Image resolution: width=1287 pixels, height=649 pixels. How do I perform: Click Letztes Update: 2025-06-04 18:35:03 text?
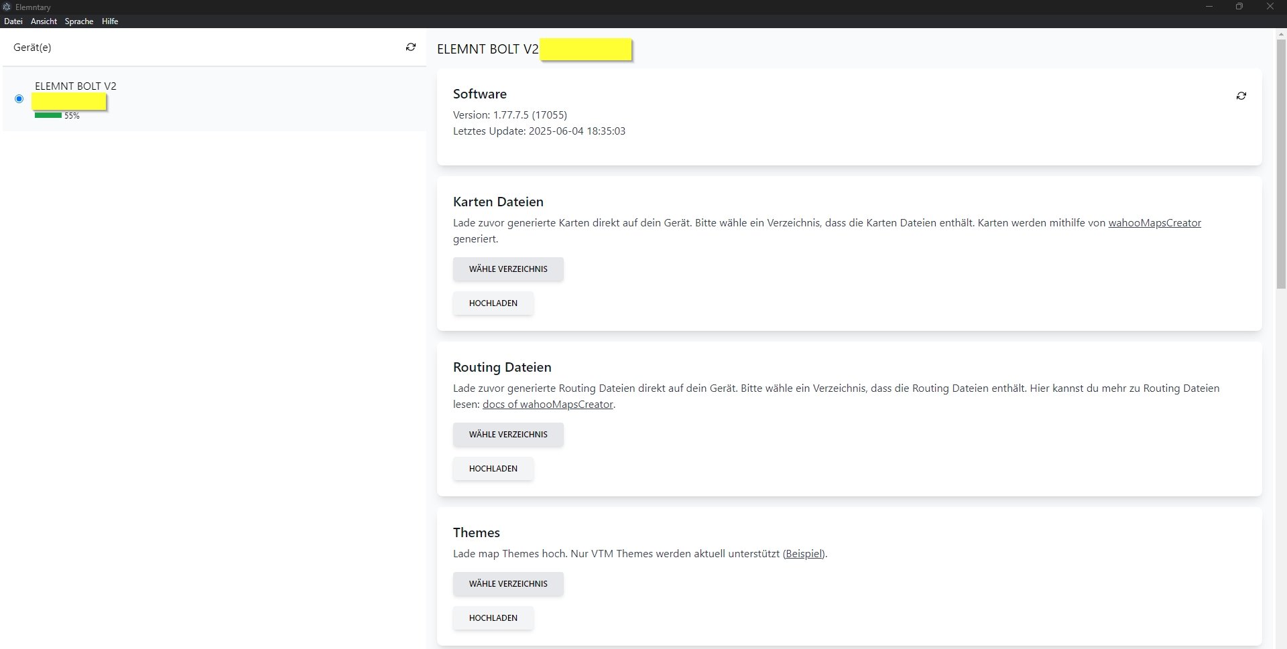click(539, 131)
